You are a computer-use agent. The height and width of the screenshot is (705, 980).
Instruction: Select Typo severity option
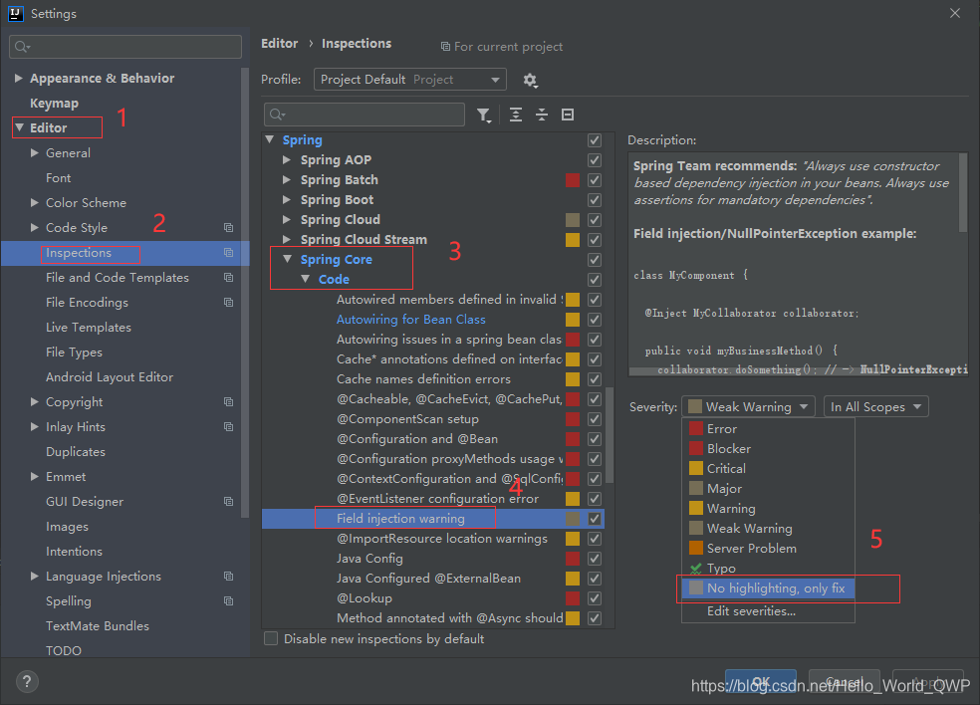point(768,569)
